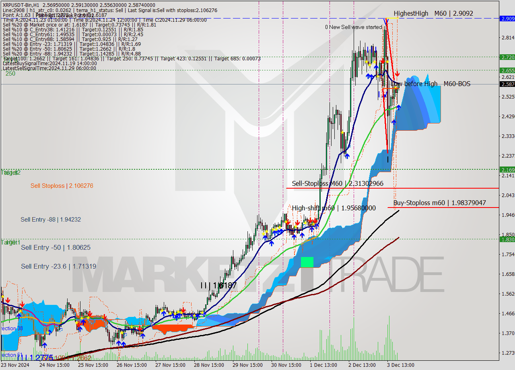This screenshot has width=515, height=370.
Task: Select the green 2.655 price tag
Action: point(507,70)
